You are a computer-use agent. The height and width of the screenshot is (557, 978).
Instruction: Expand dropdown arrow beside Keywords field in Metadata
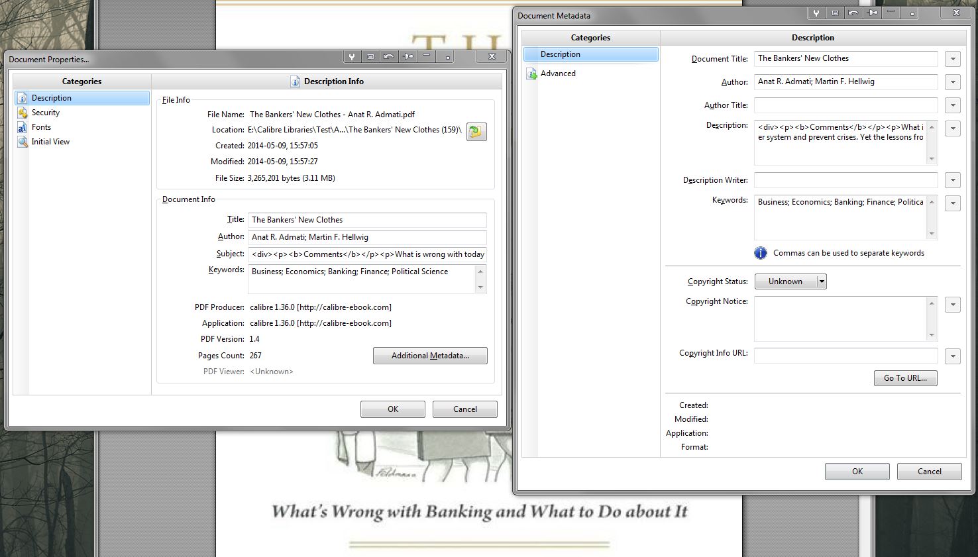point(953,203)
